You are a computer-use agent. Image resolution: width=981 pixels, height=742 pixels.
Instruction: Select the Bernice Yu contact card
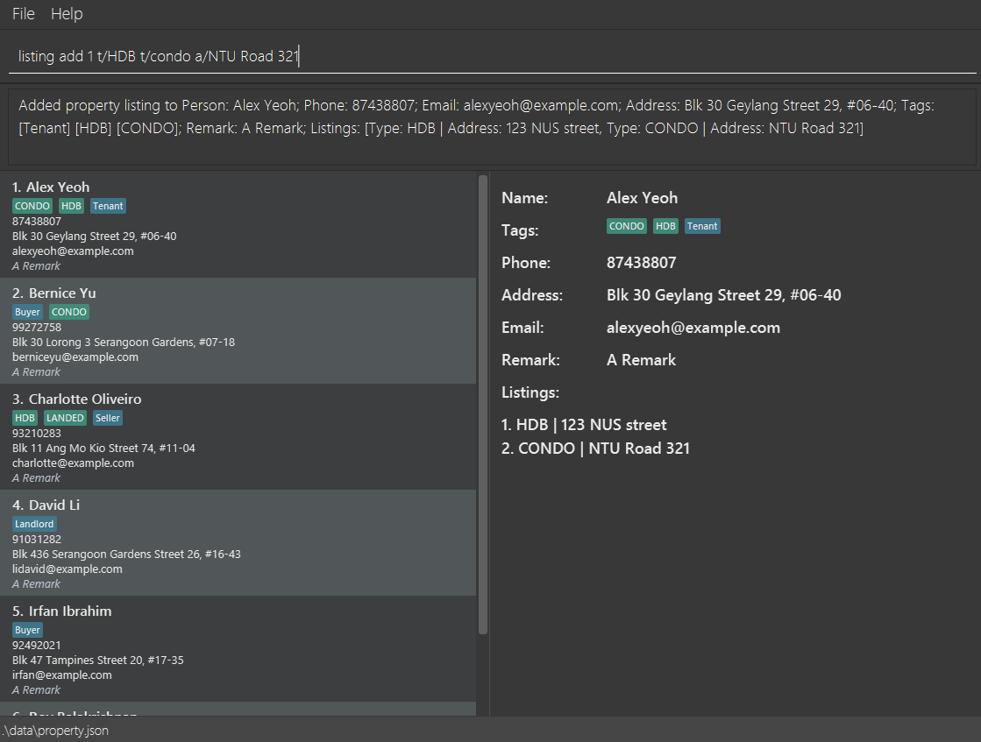[x=238, y=331]
